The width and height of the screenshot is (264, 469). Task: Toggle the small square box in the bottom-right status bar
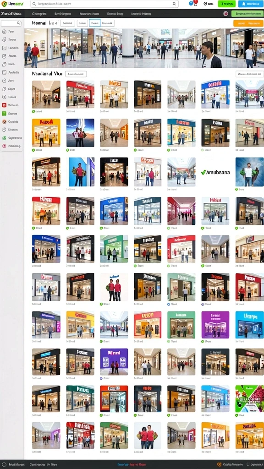(x=247, y=464)
